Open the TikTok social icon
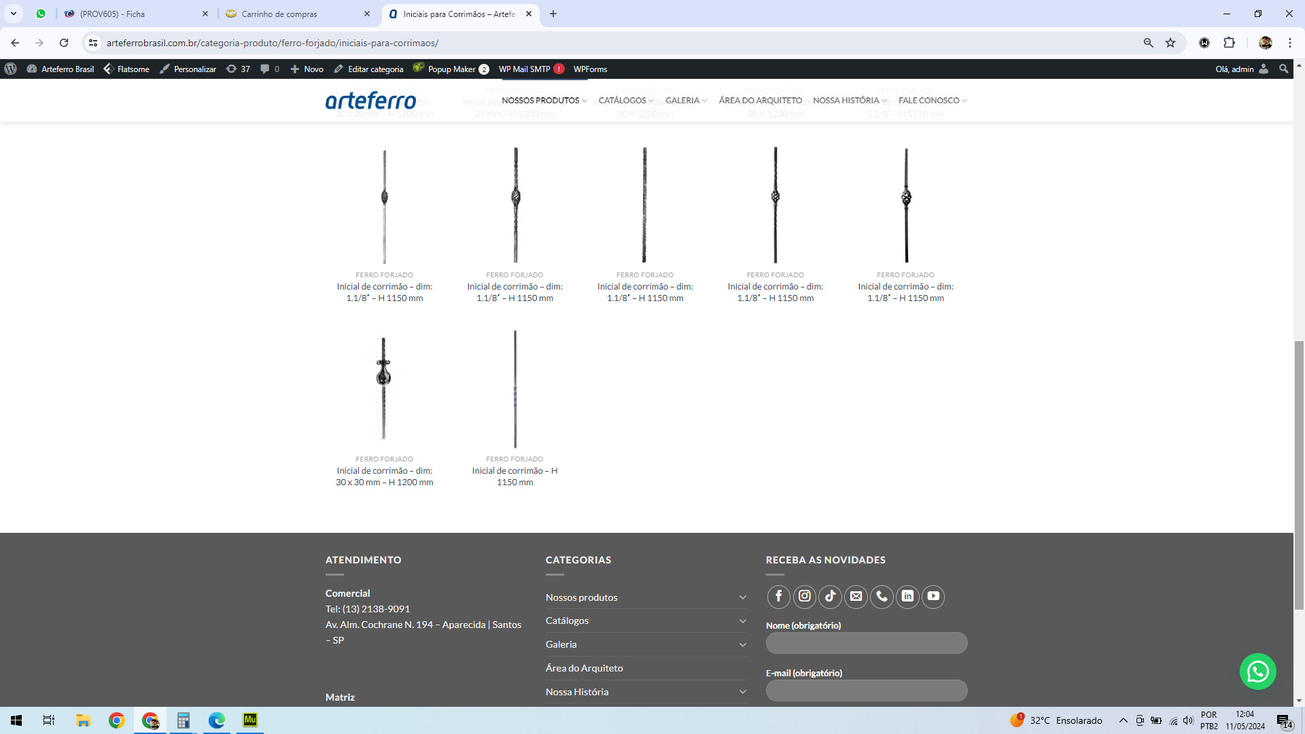This screenshot has width=1305, height=734. [x=830, y=596]
